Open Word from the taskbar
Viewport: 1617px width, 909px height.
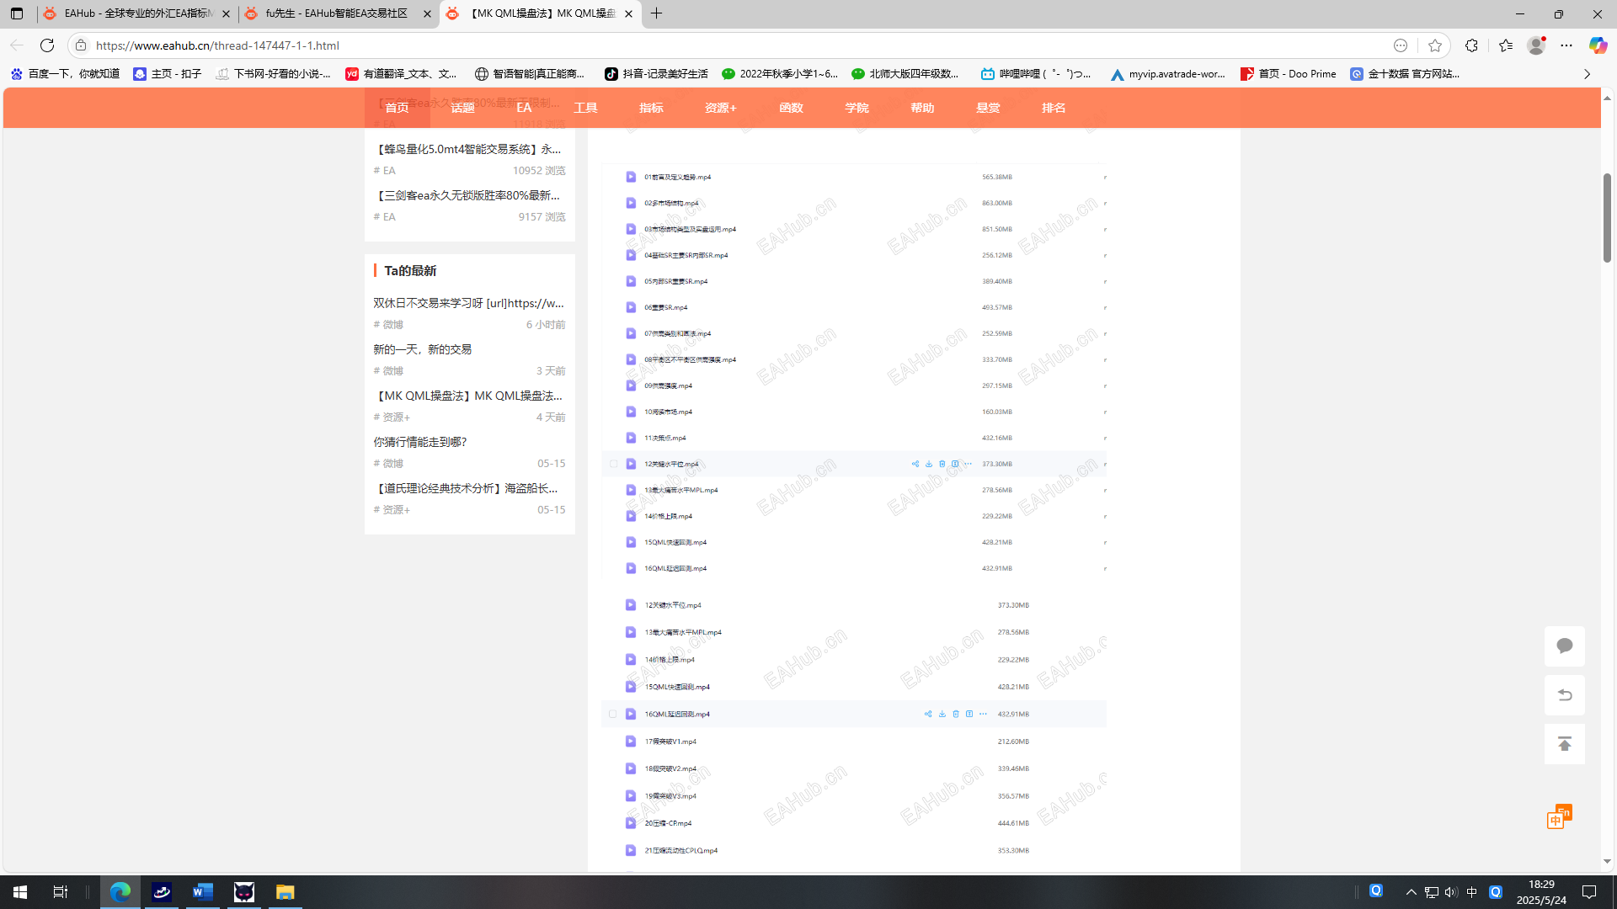tap(203, 892)
